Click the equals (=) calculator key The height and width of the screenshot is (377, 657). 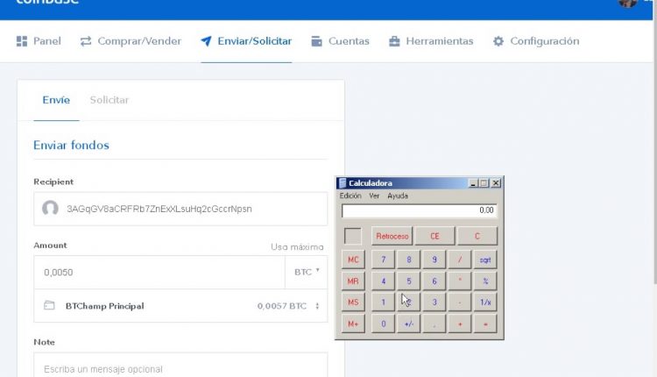point(485,324)
